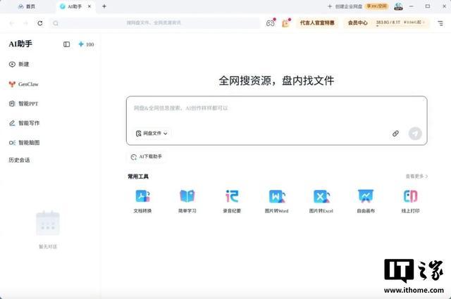
Task: Open a new tab with the plus button
Action: pyautogui.click(x=104, y=6)
